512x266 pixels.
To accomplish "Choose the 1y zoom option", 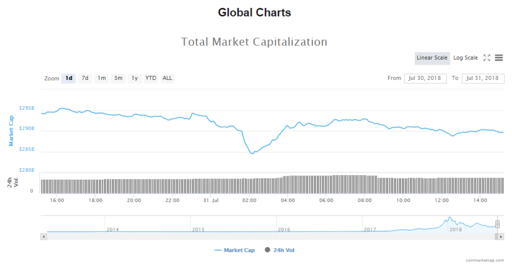I will click(134, 78).
